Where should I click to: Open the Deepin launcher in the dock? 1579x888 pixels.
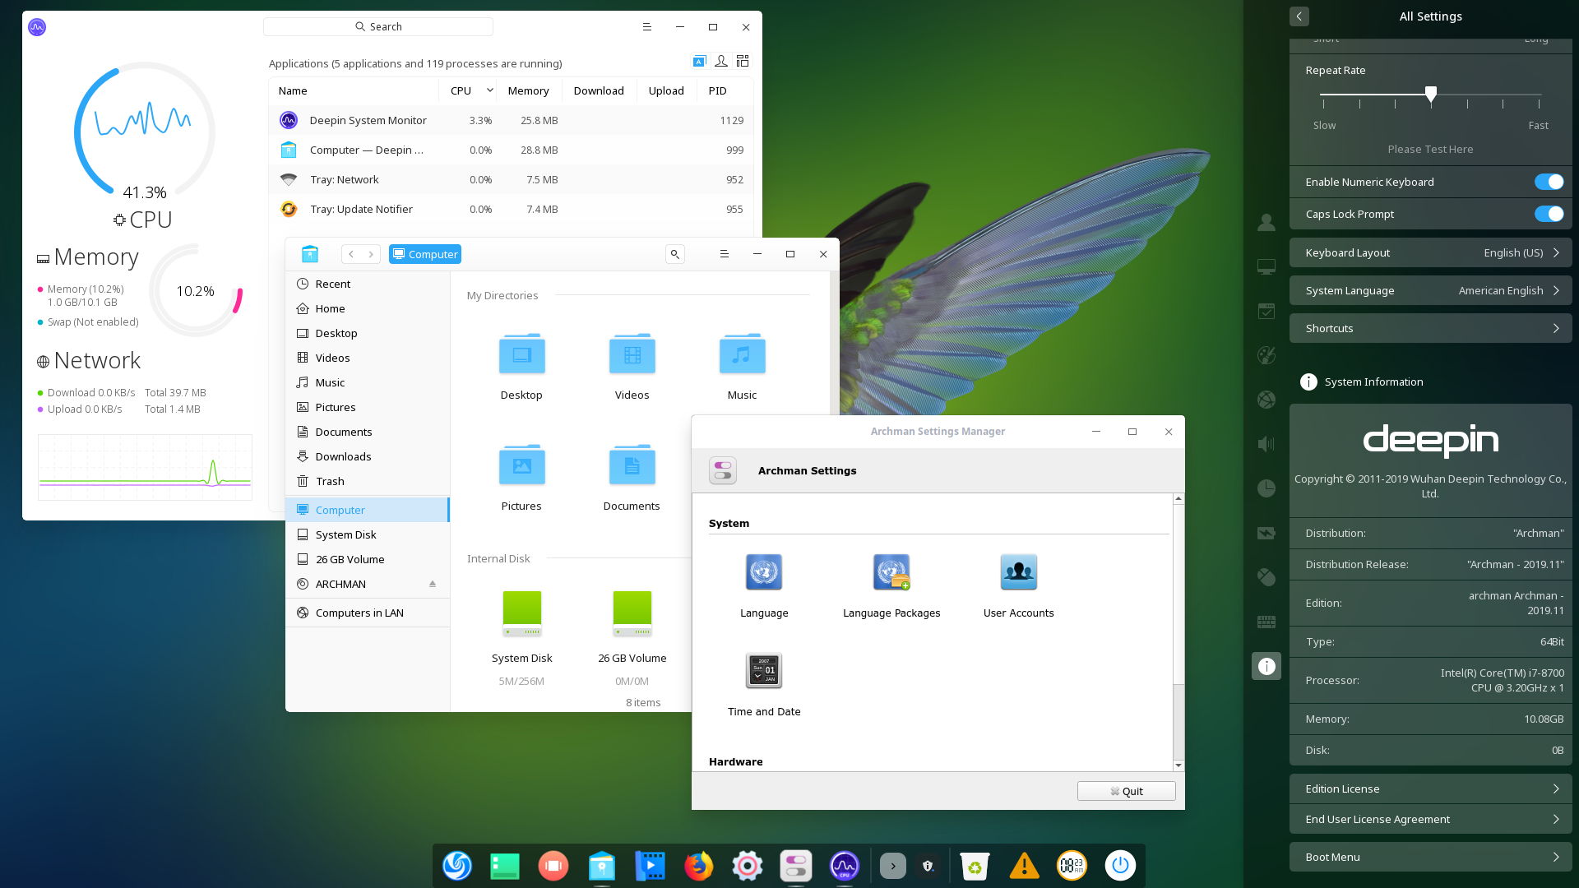tap(457, 865)
